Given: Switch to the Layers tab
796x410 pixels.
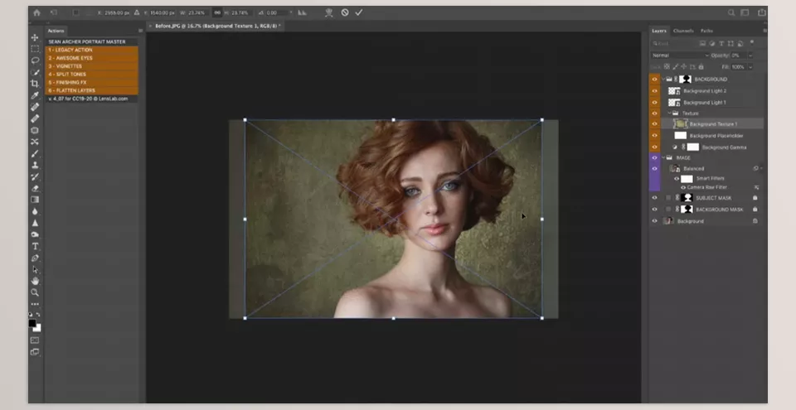Looking at the screenshot, I should coord(659,31).
